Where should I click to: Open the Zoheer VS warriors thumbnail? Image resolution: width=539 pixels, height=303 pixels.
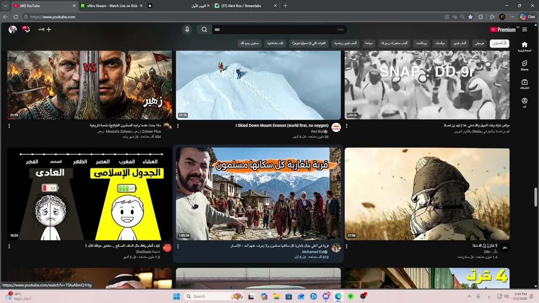89,85
